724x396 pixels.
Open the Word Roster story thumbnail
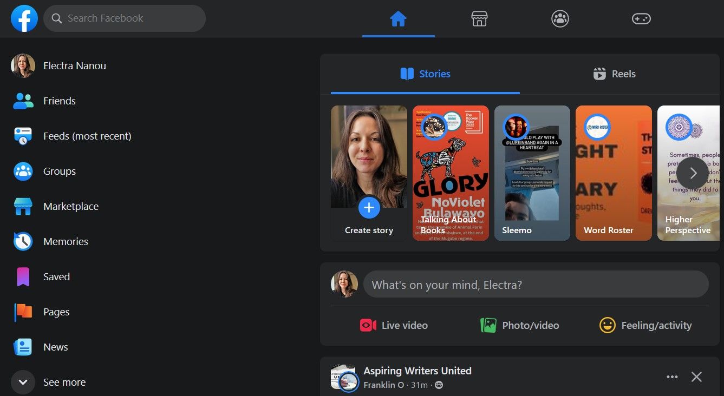click(x=614, y=173)
